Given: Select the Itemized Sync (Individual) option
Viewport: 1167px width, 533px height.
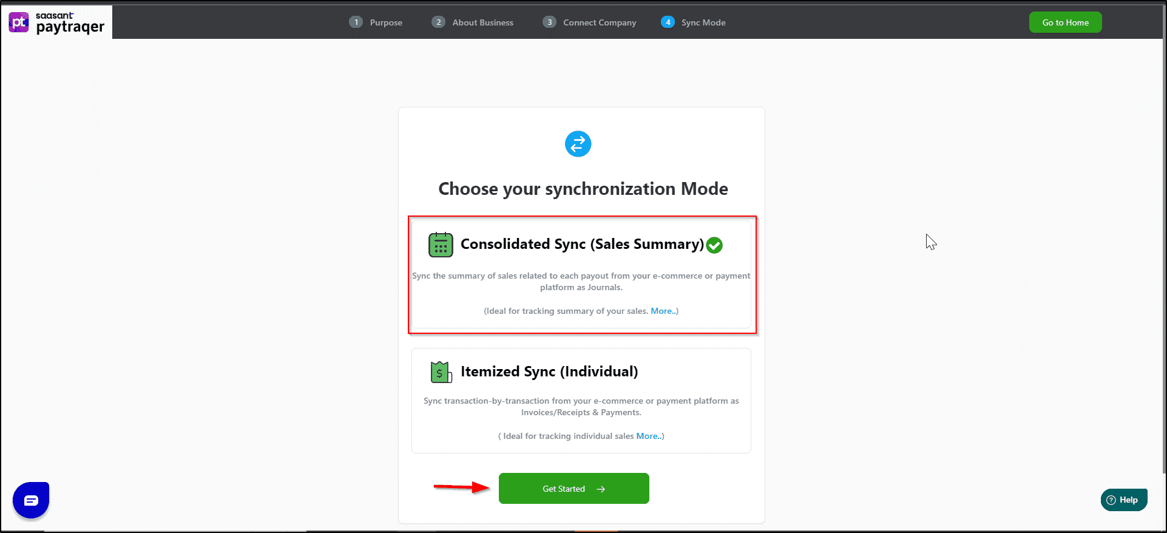Looking at the screenshot, I should (x=581, y=401).
